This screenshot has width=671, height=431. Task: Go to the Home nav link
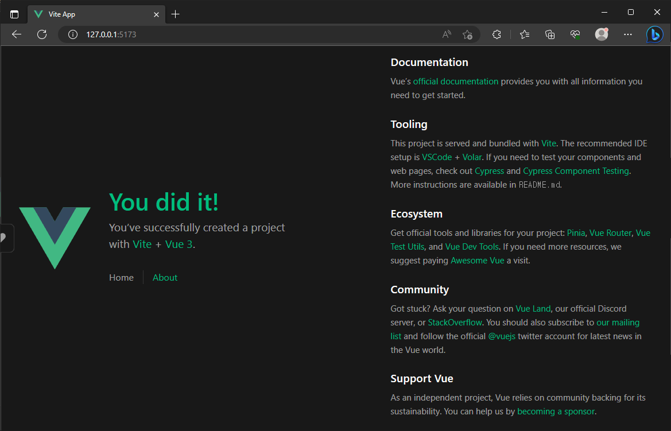point(121,277)
